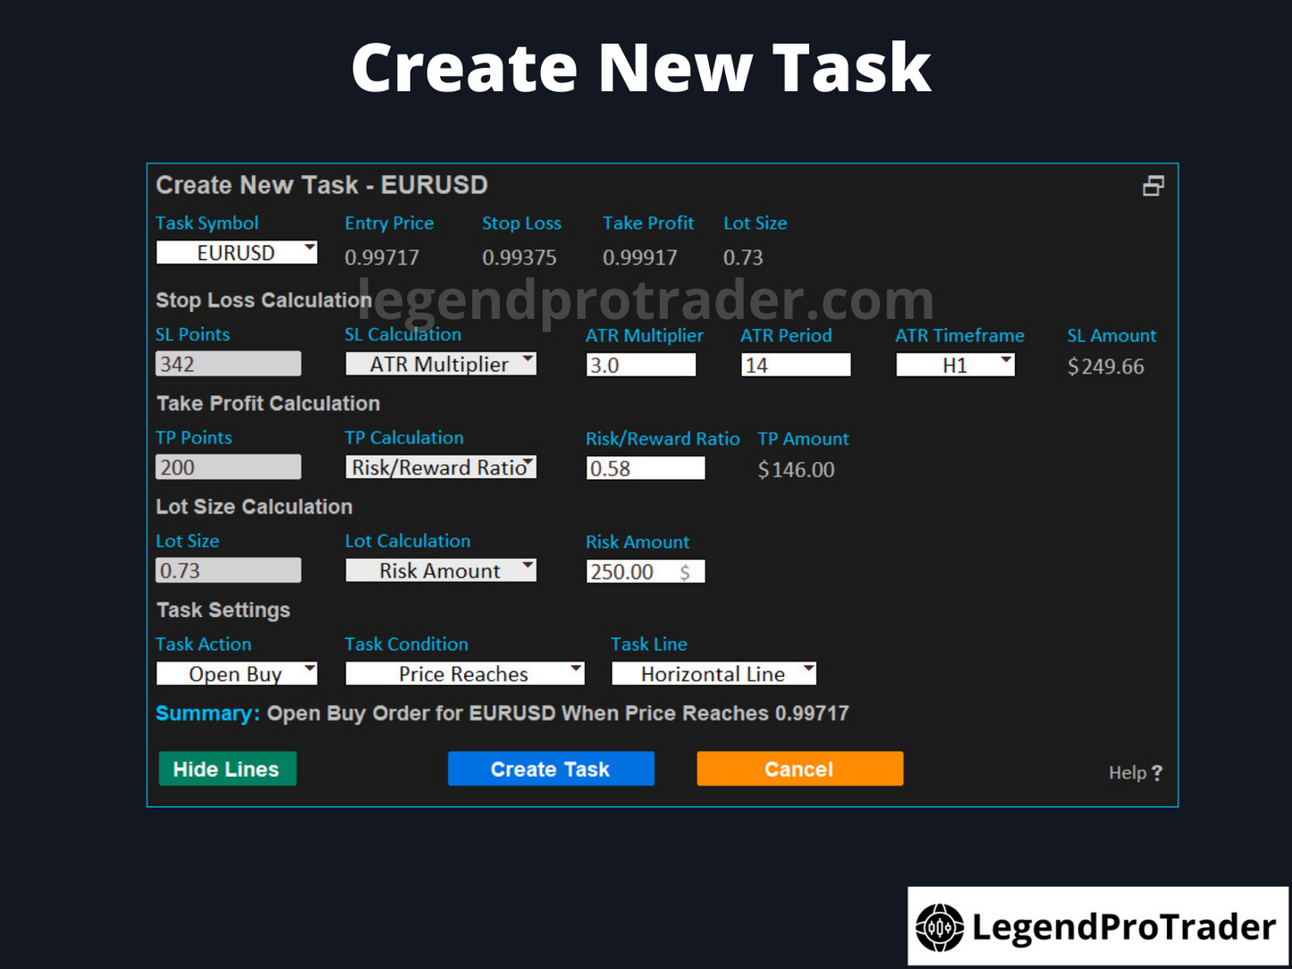Expand the SL Calculation ATR Multiplier dropdown
Viewport: 1292px width, 969px height.
[x=441, y=364]
